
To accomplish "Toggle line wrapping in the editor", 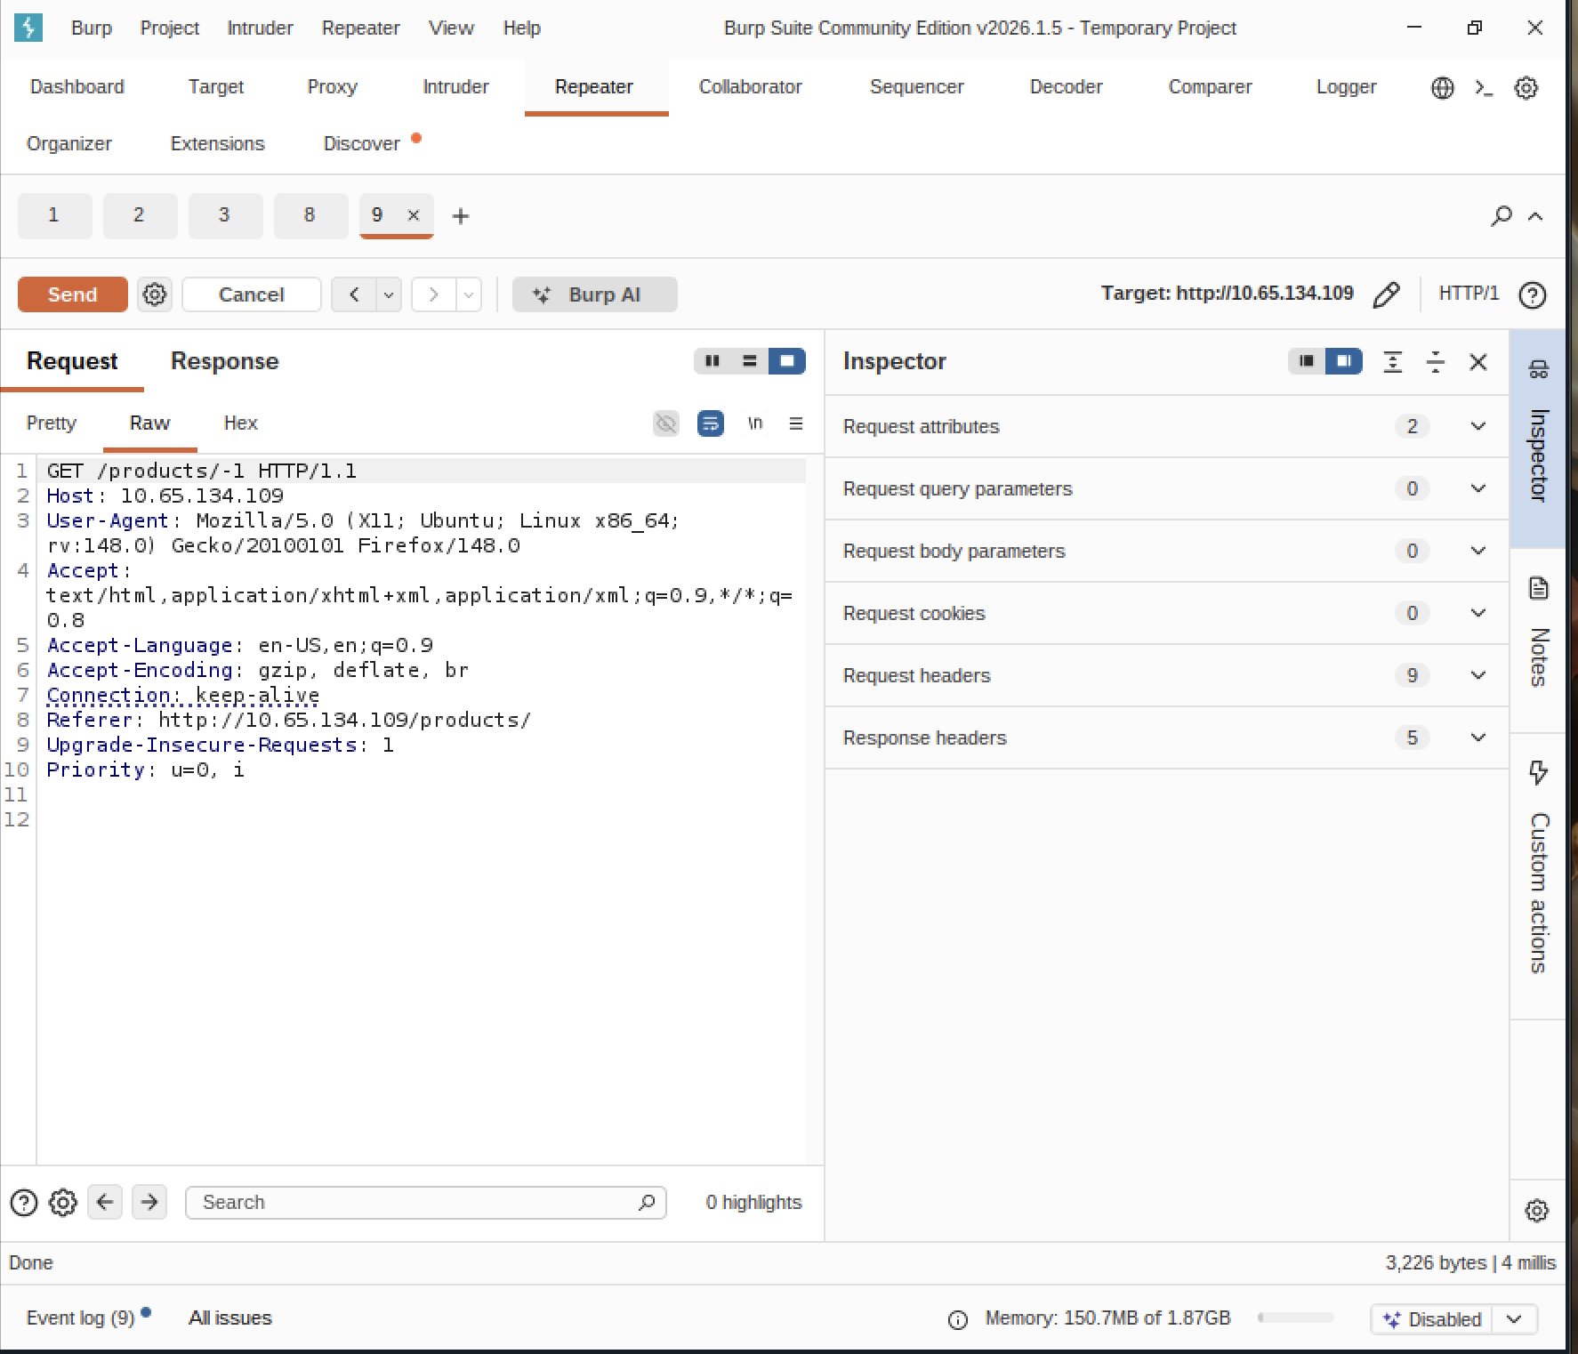I will point(711,423).
